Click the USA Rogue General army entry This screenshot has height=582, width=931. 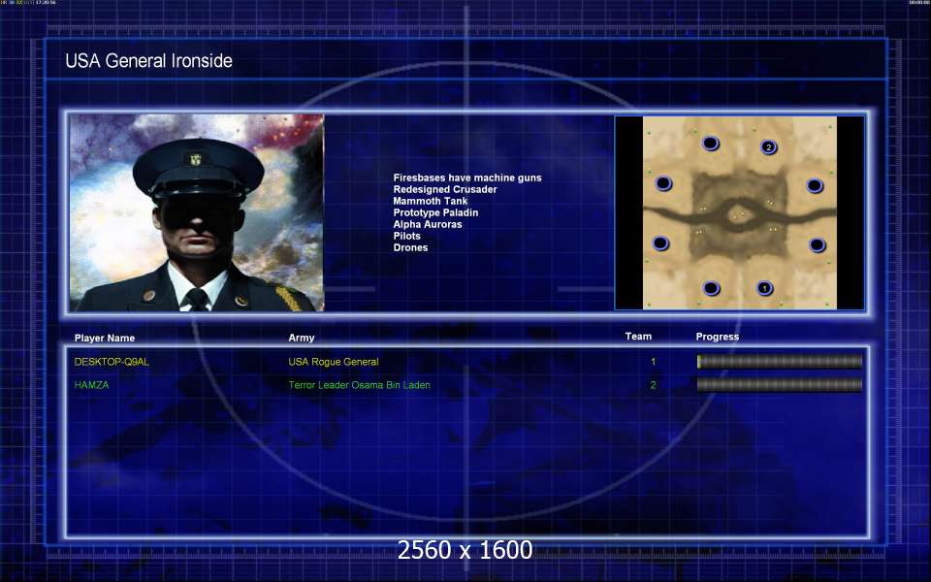[333, 362]
